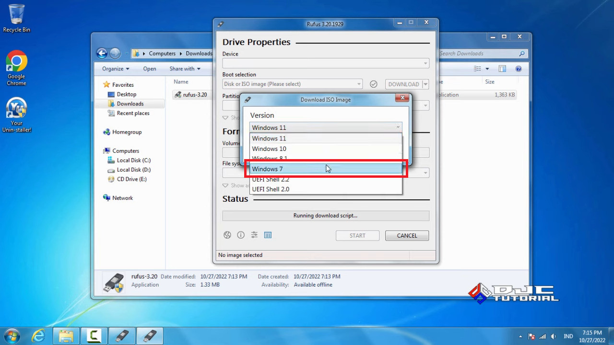Image resolution: width=614 pixels, height=345 pixels.
Task: Open Rufus about info icon
Action: coord(241,235)
